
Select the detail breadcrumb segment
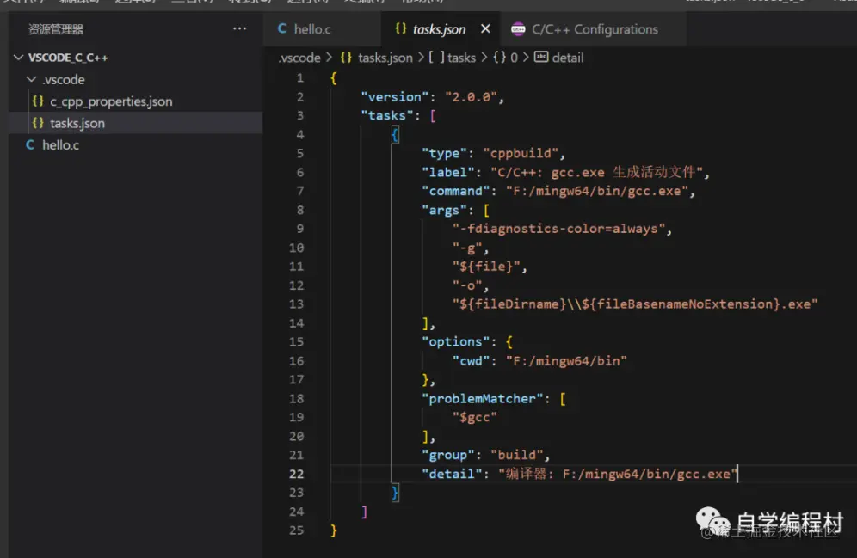(x=567, y=58)
